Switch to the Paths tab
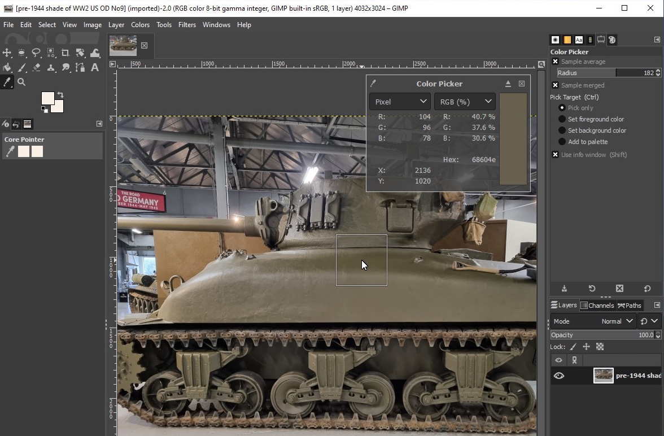Viewport: 664px width, 436px height. pyautogui.click(x=630, y=305)
